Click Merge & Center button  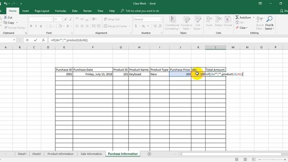coord(116,26)
